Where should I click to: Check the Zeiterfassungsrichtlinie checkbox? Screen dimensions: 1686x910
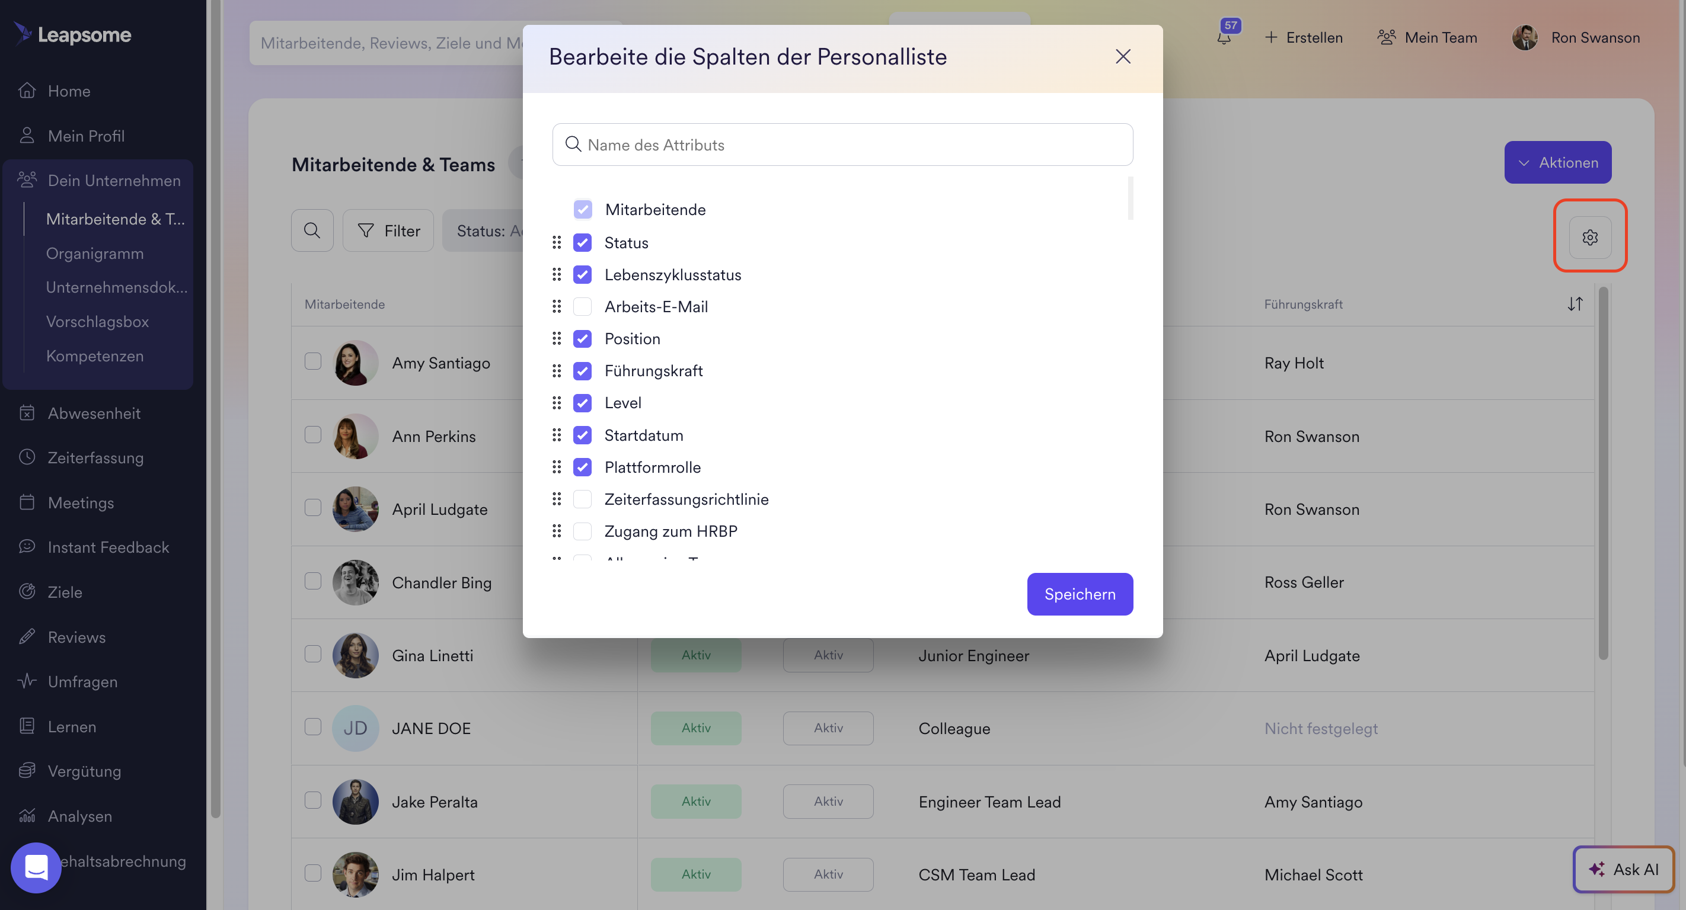point(583,499)
